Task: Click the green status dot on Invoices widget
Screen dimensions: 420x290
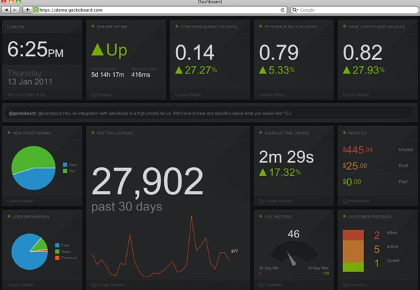Action: click(x=346, y=133)
